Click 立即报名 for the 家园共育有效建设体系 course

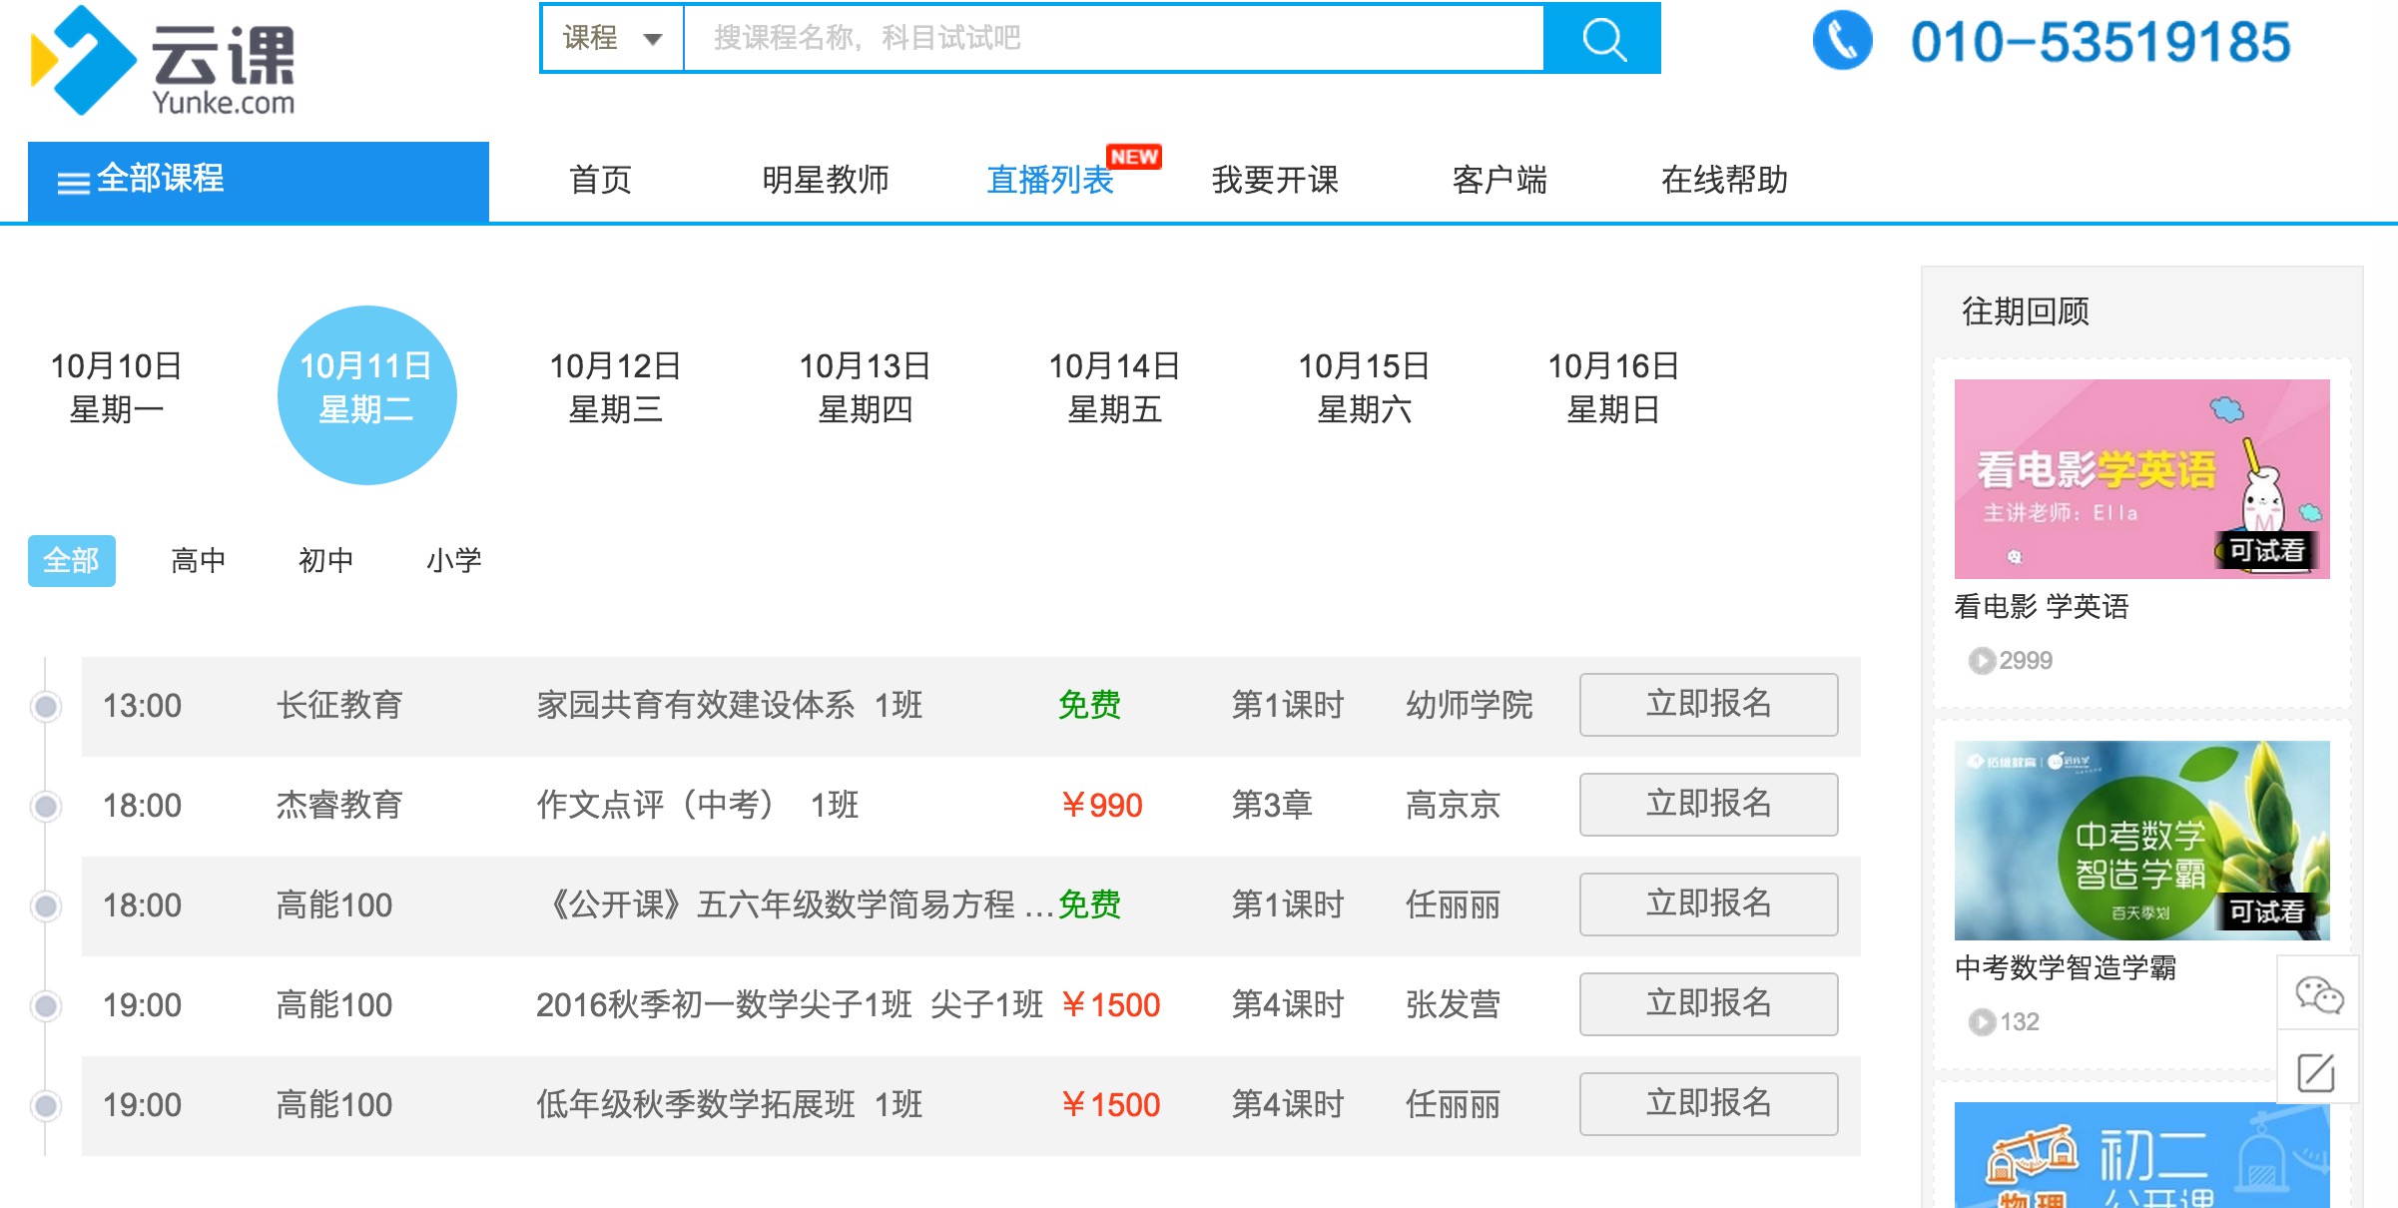1708,705
